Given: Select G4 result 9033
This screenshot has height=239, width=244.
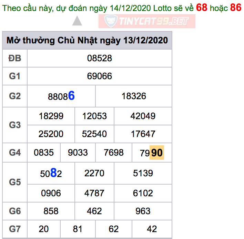Looking at the screenshot, I should tap(78, 153).
